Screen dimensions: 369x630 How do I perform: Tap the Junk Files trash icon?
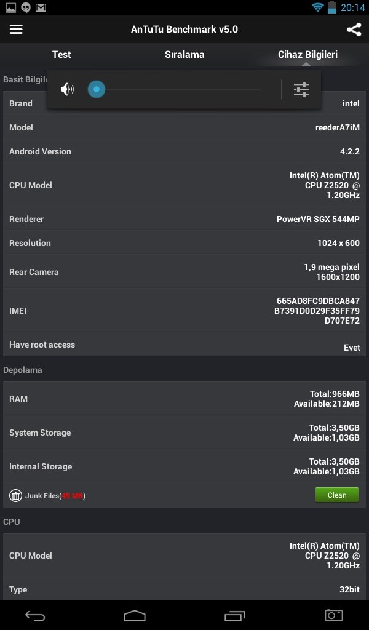[15, 495]
